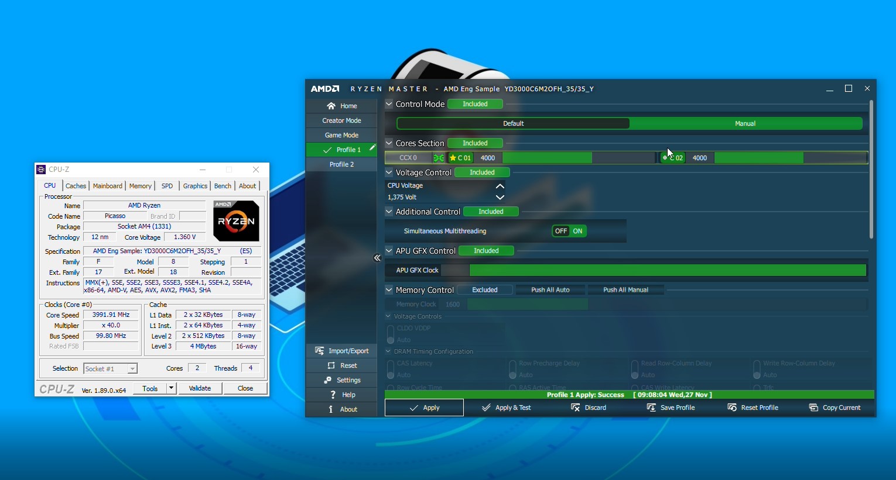The width and height of the screenshot is (896, 480).
Task: Switch to Bench tab in CPU-Z
Action: pos(223,186)
